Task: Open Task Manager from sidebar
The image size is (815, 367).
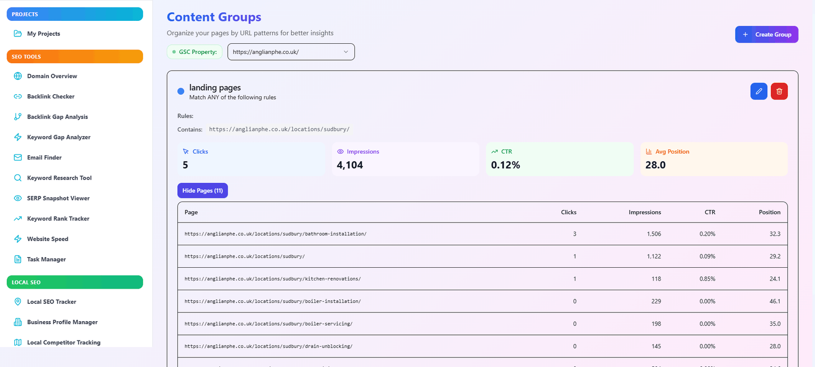Action: [x=46, y=259]
